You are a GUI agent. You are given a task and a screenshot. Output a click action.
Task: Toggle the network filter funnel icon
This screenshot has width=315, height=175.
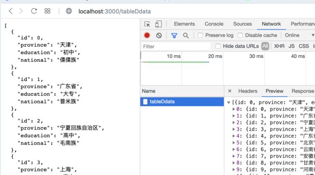(x=174, y=35)
